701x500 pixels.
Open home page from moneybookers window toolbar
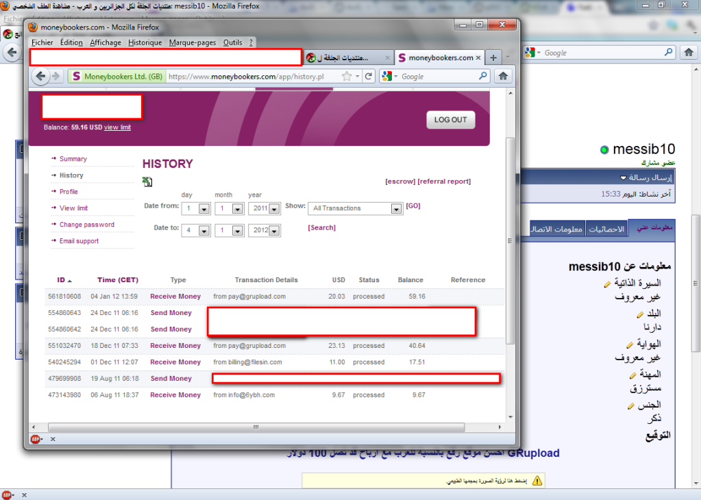pos(503,77)
